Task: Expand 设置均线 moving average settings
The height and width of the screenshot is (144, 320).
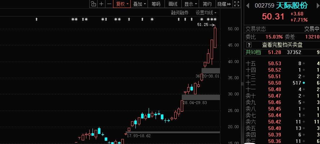Action: (x=206, y=13)
